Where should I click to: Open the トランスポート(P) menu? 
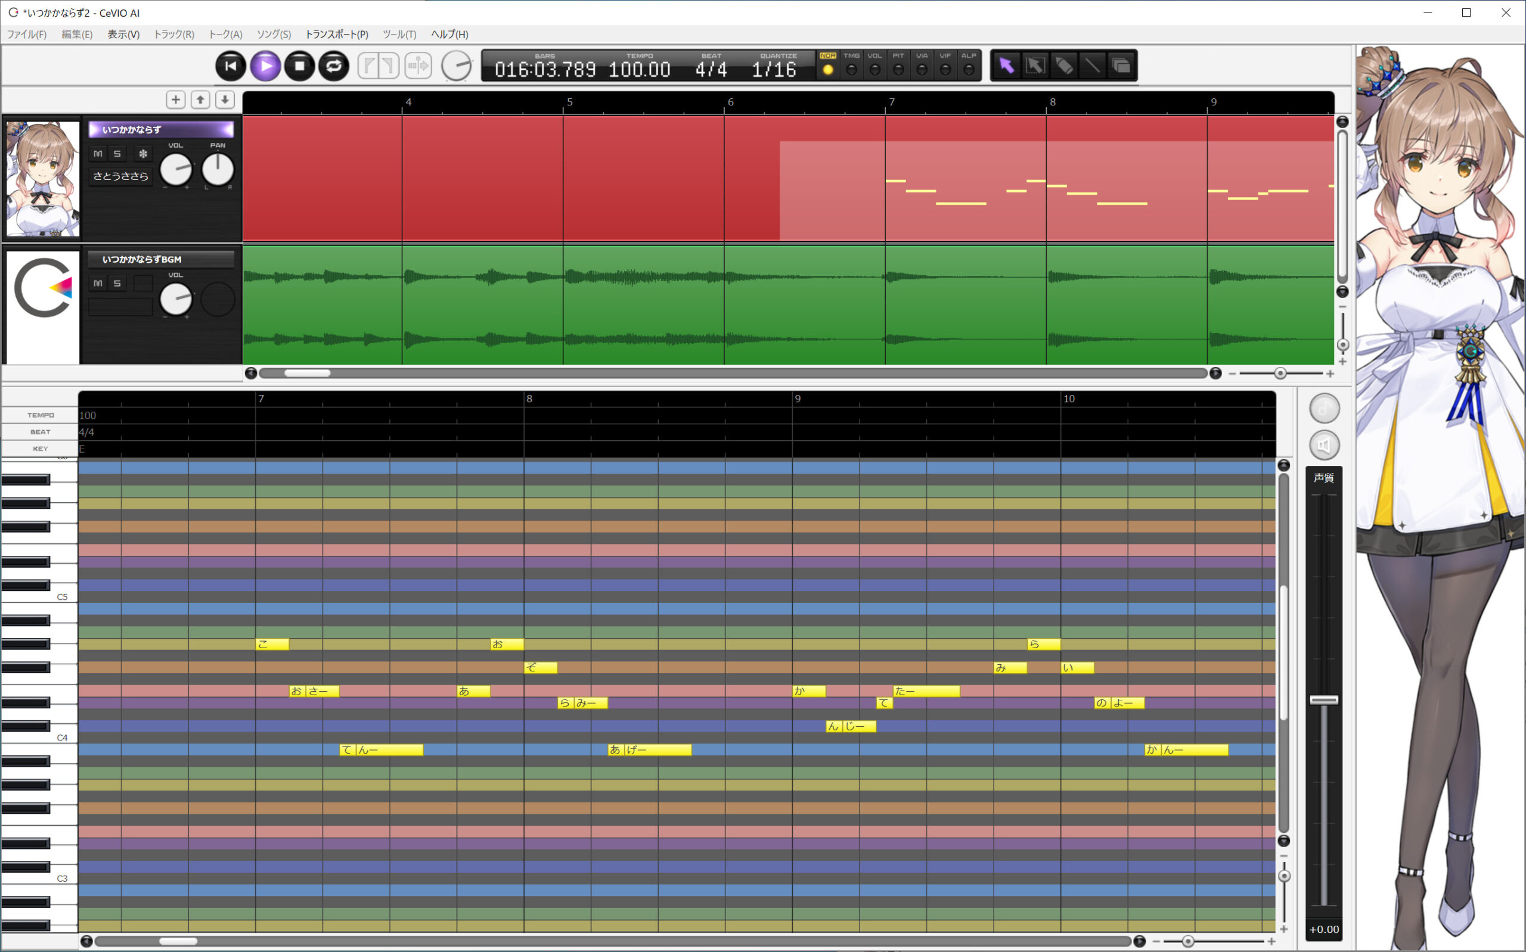point(336,34)
